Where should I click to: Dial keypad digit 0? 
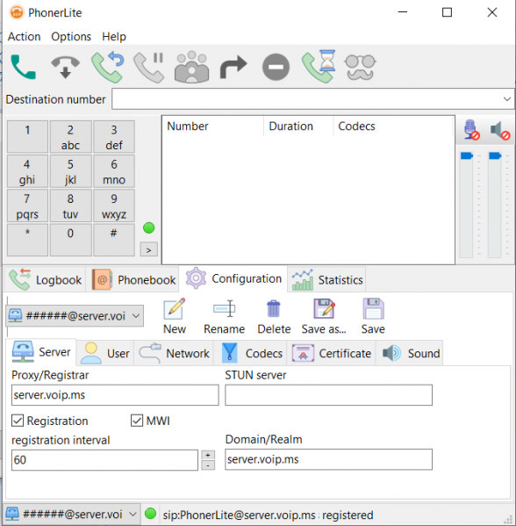(x=70, y=240)
